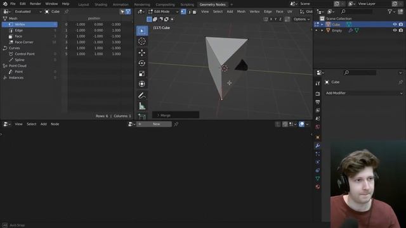Choose the Move tool
406x228 pixels.
coord(142,53)
